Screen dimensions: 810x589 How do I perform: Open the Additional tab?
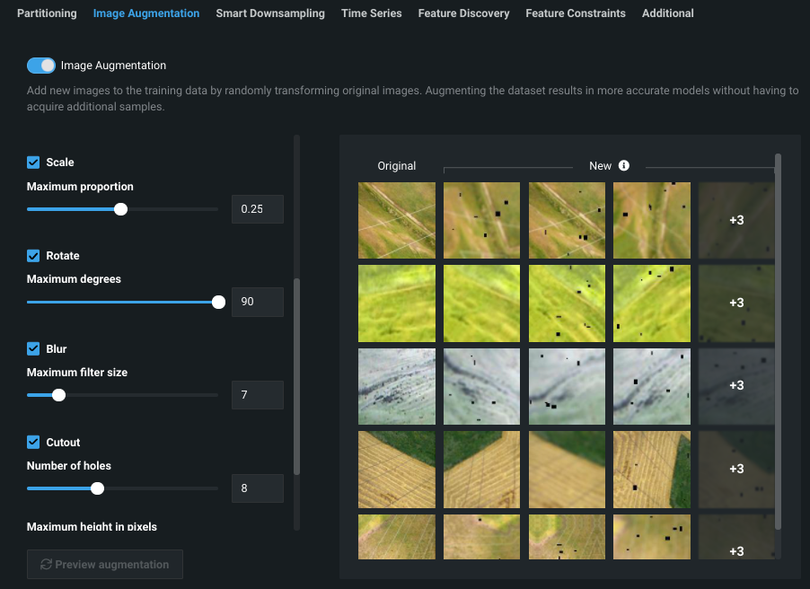[667, 13]
